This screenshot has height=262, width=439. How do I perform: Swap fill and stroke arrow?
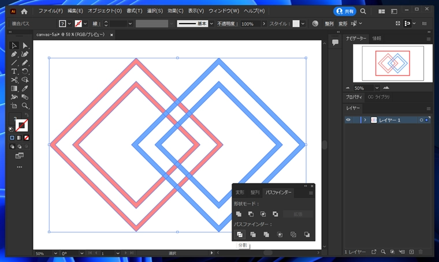[x=27, y=115]
